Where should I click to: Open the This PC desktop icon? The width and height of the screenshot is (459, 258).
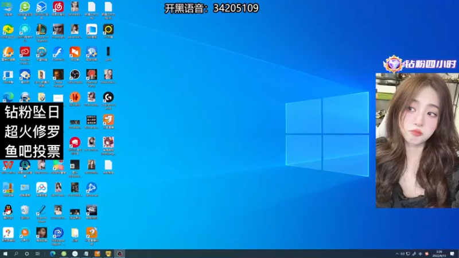click(x=8, y=7)
